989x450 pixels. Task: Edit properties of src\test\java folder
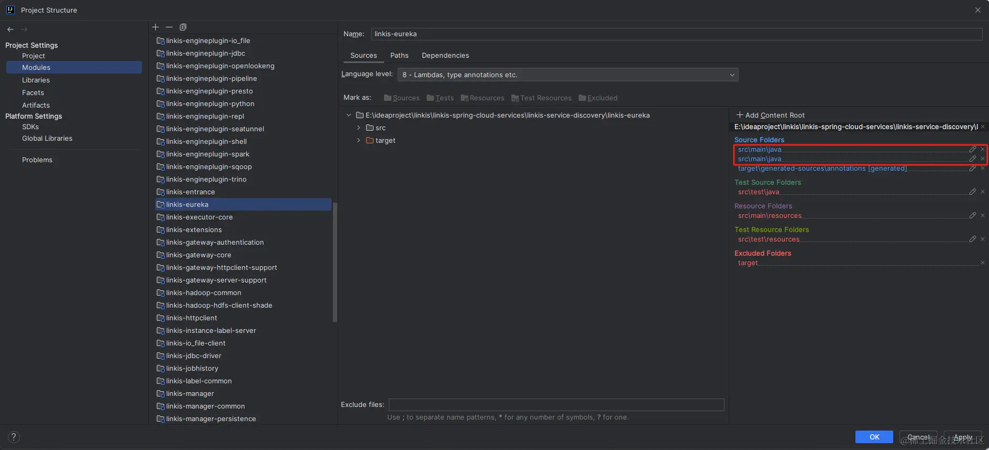click(973, 192)
